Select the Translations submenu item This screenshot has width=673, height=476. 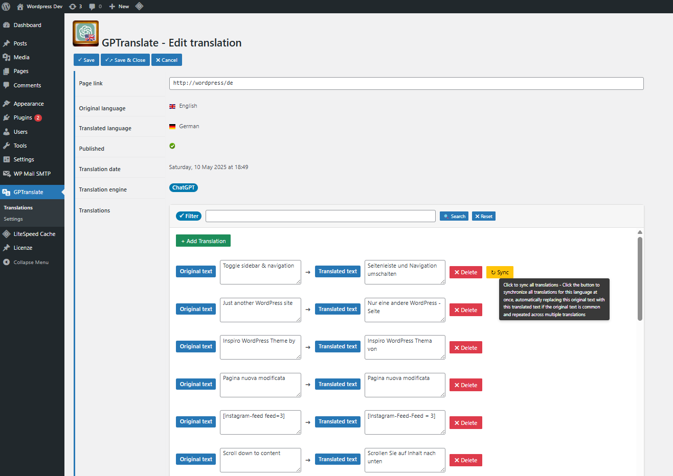18,208
